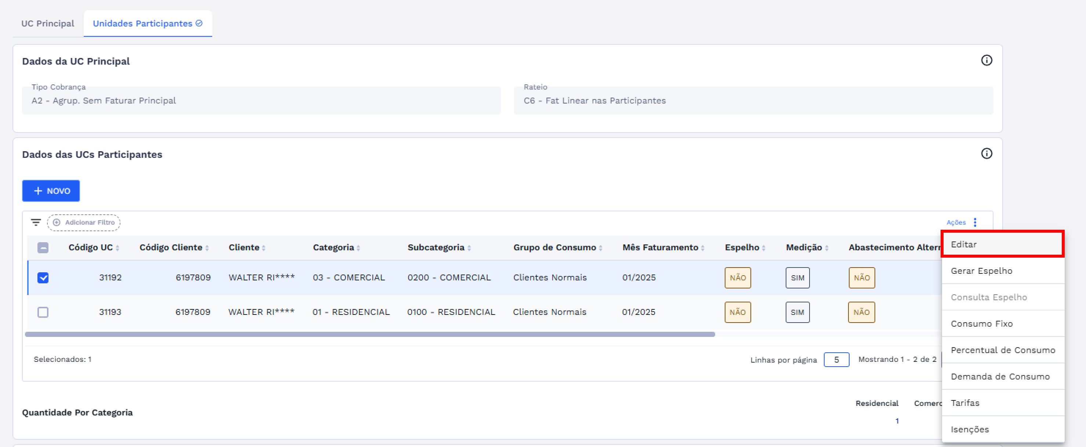Viewport: 1086px width, 447px height.
Task: Sort by Mês Faturamento column arrows
Action: tap(702, 248)
